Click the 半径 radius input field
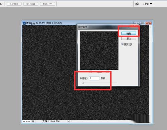 click(94, 78)
